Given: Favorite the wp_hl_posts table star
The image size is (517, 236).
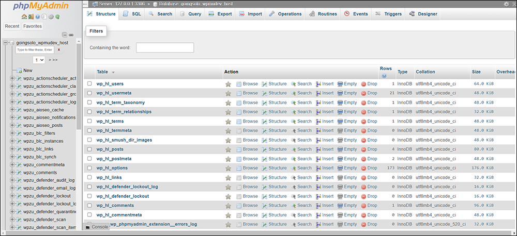Looking at the screenshot, I should (x=228, y=149).
